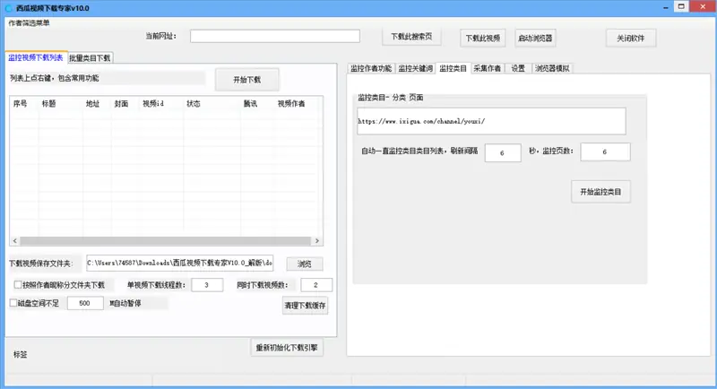717x389 pixels.
Task: Open the 设置 tab
Action: (518, 68)
